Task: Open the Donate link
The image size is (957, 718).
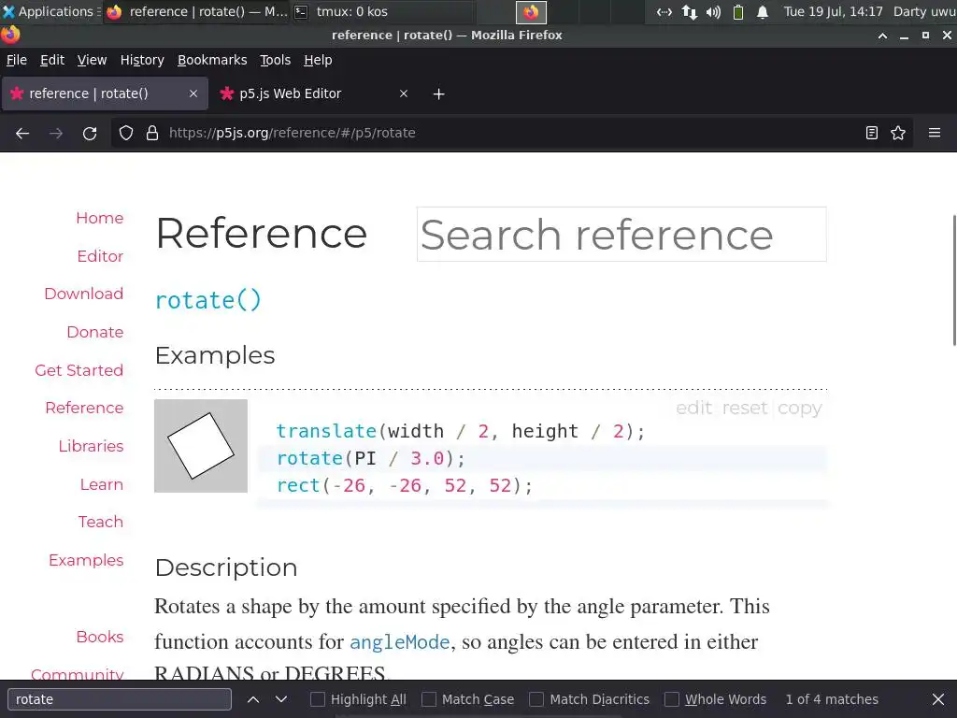Action: 94,332
